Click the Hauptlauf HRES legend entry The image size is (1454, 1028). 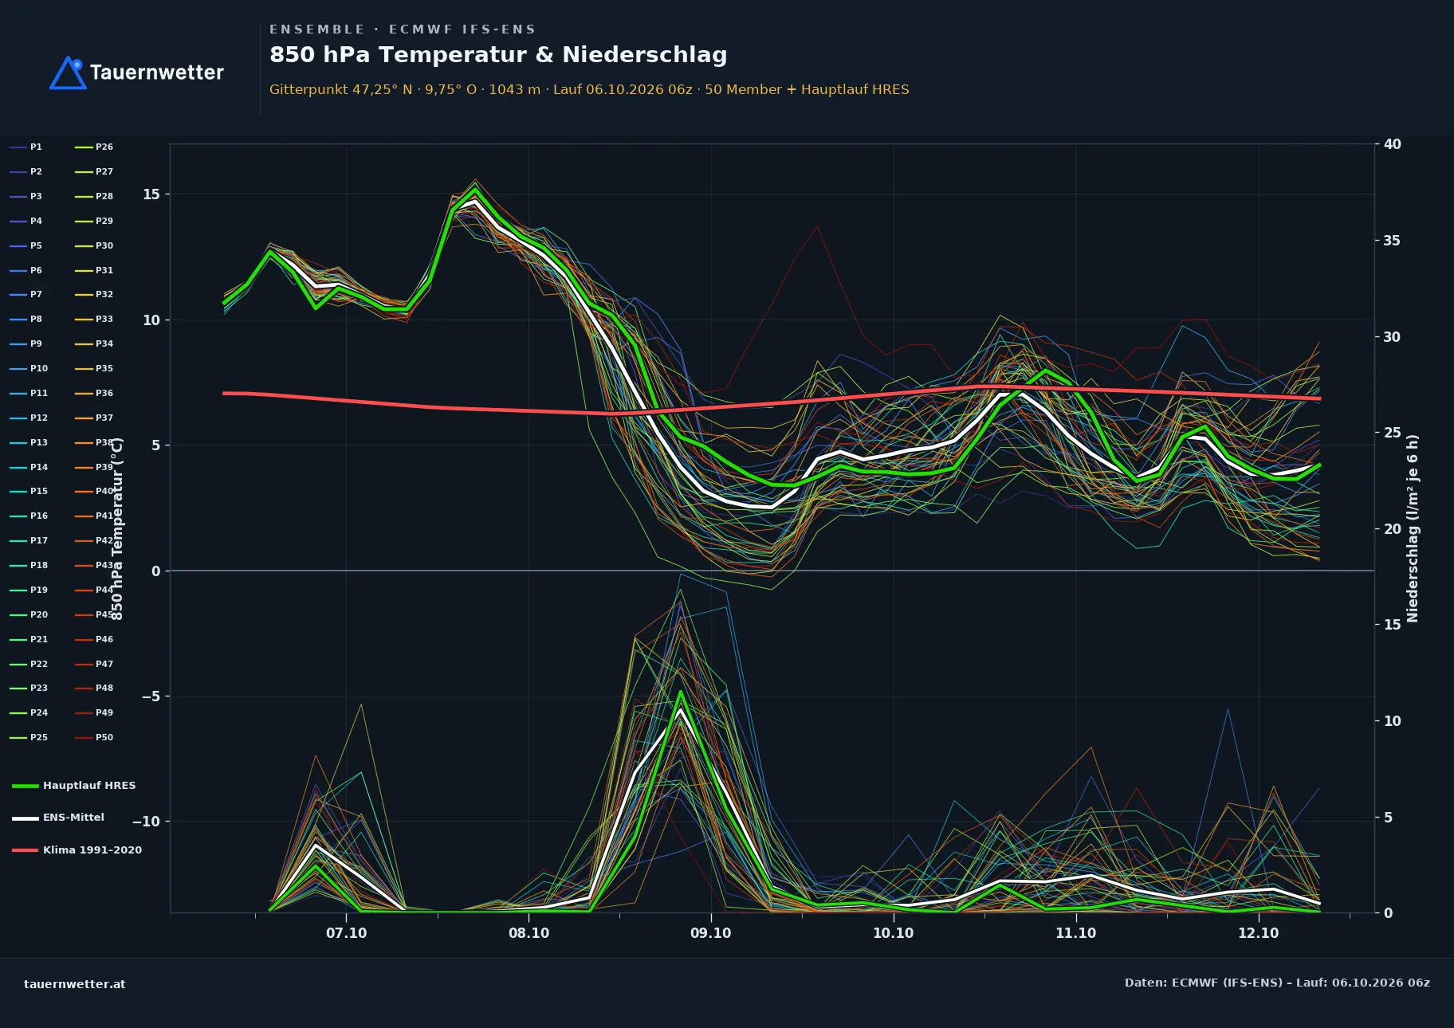click(x=73, y=785)
